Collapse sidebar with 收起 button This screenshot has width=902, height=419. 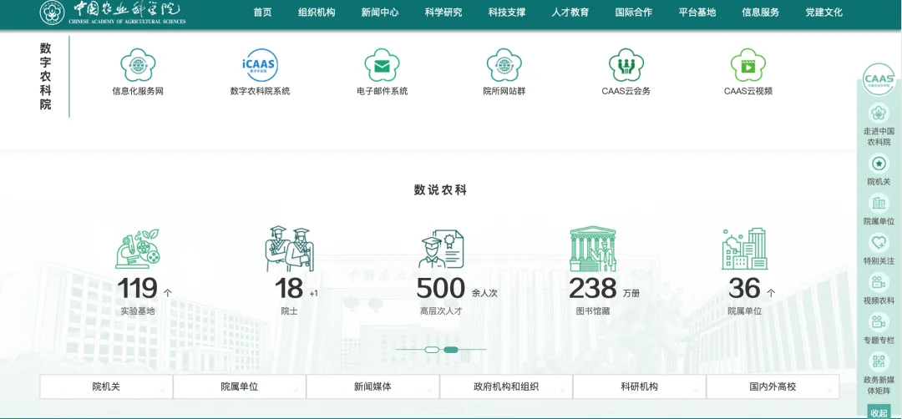tap(879, 412)
